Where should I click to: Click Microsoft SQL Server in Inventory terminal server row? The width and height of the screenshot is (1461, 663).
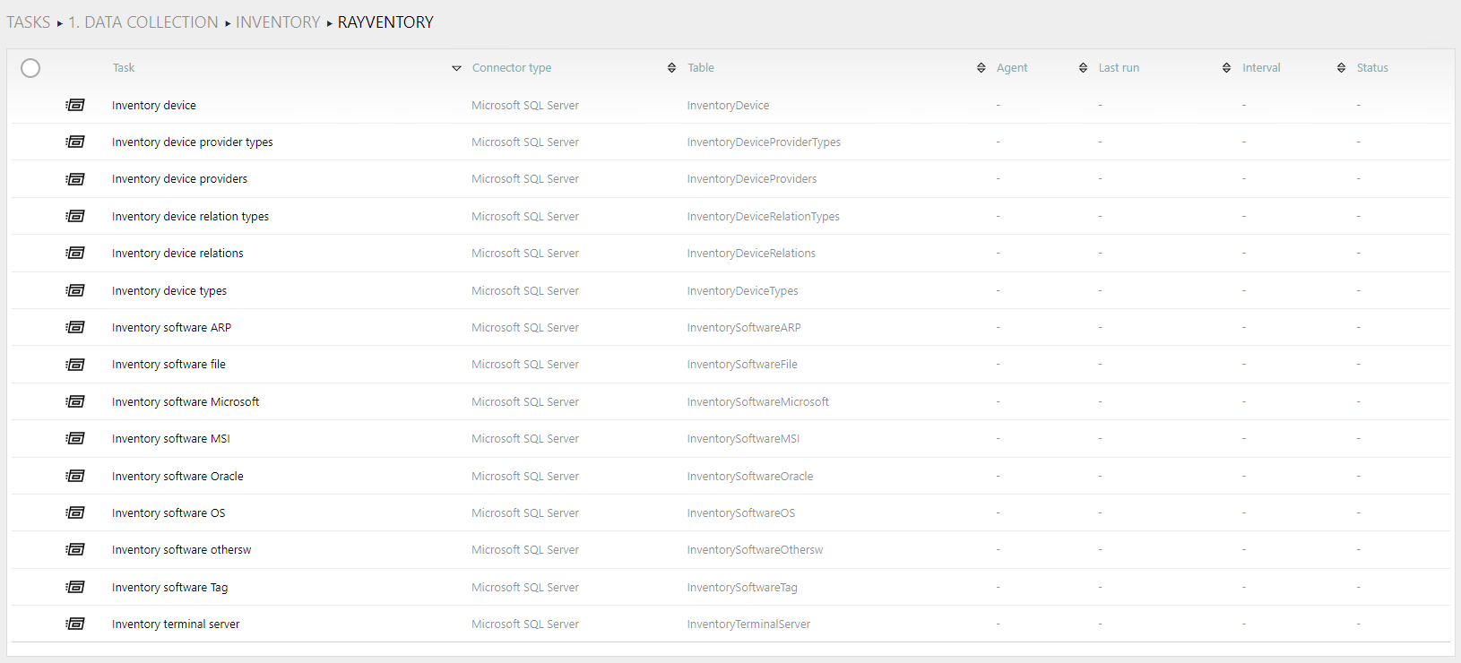tap(525, 624)
